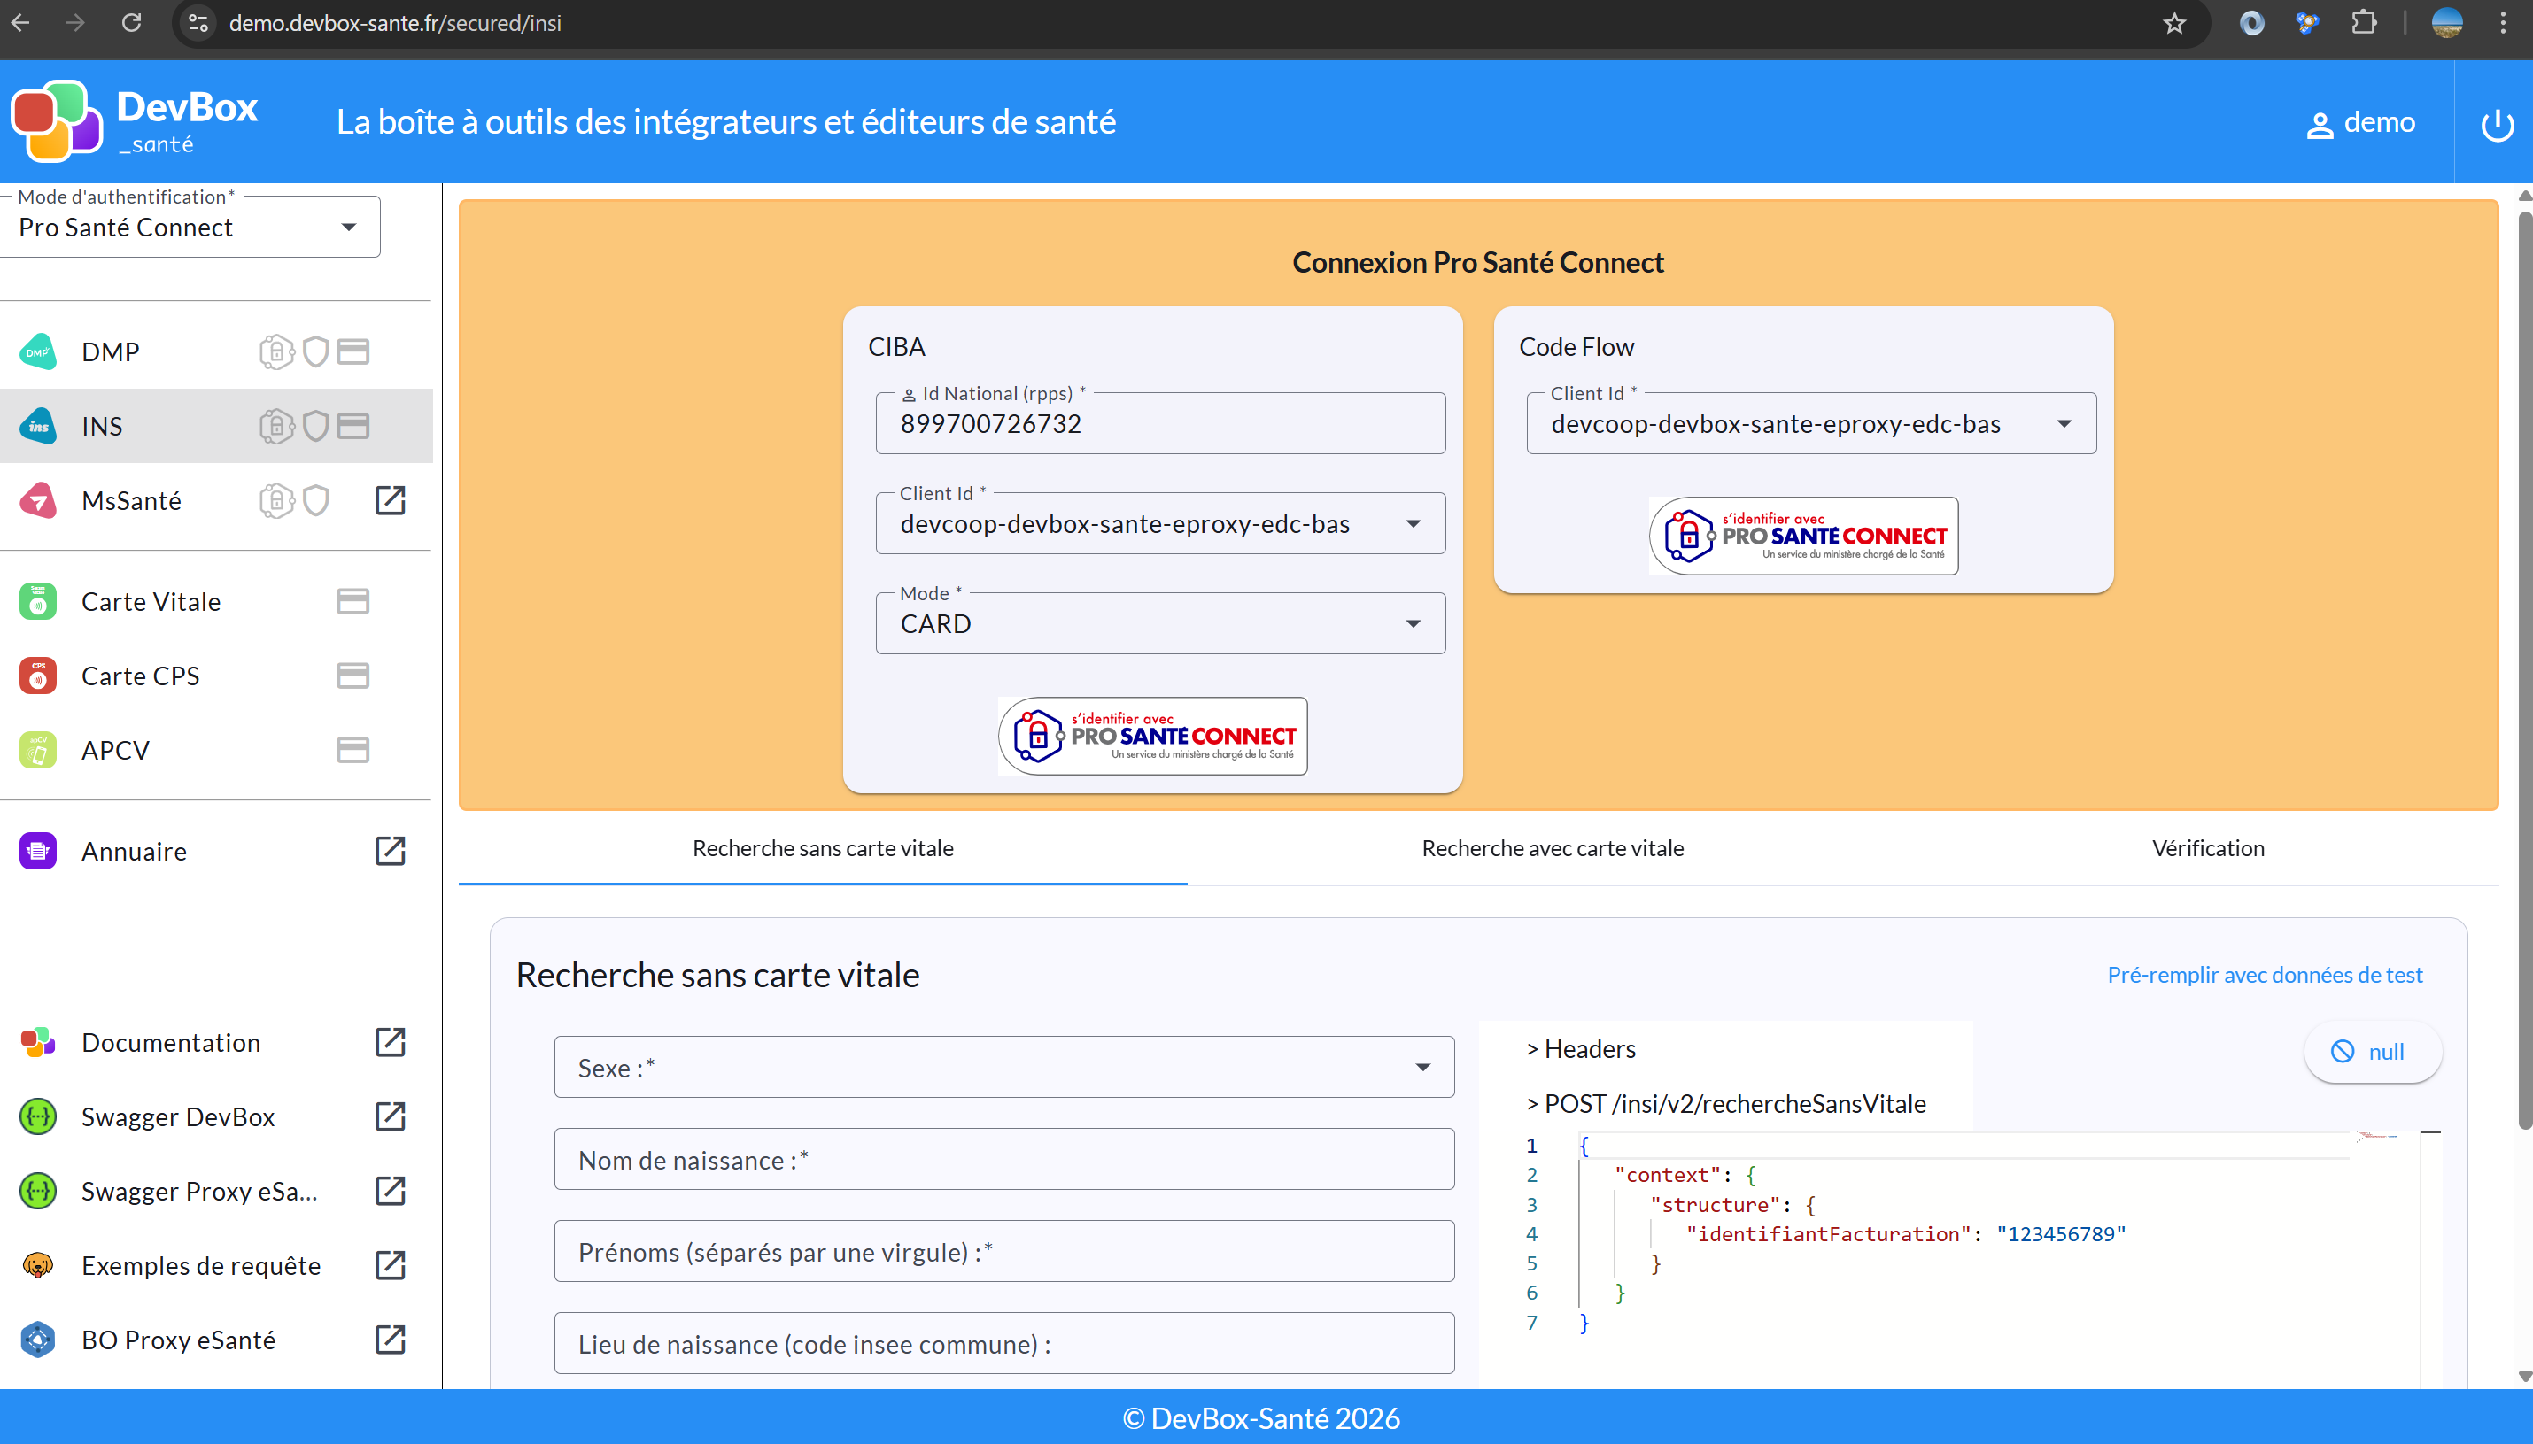Click the DMP sidebar icon
Viewport: 2533px width, 1444px height.
(38, 352)
